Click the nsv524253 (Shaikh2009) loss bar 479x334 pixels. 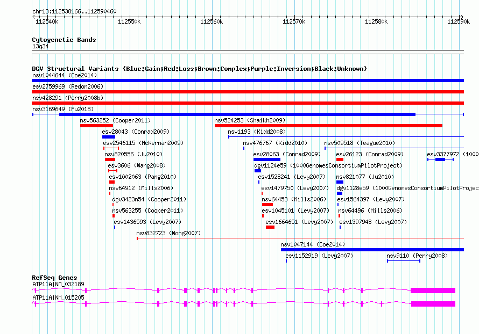coord(328,126)
